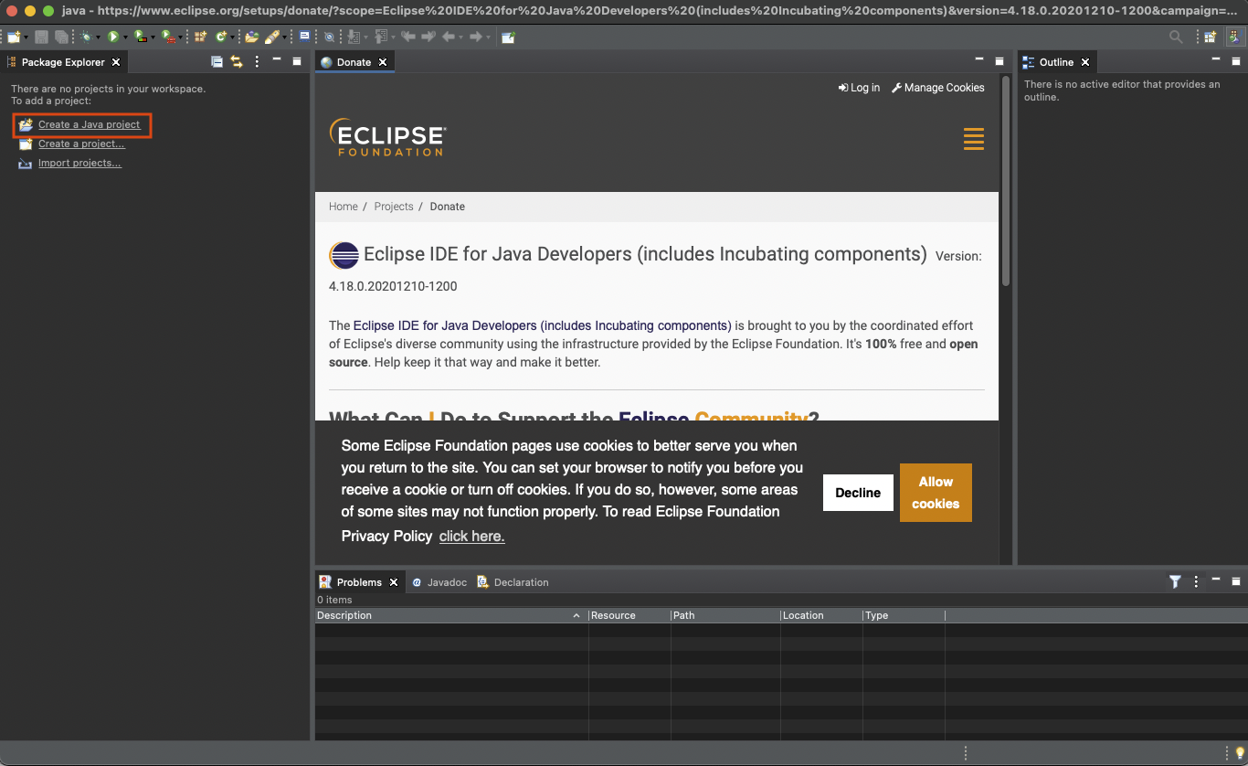
Task: Toggle Link with Editor in Package Explorer
Action: click(237, 61)
